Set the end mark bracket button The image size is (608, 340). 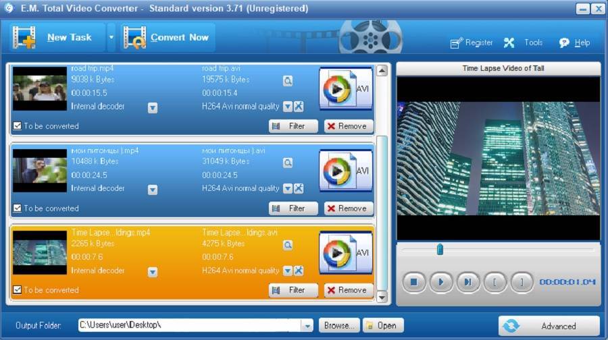point(522,281)
